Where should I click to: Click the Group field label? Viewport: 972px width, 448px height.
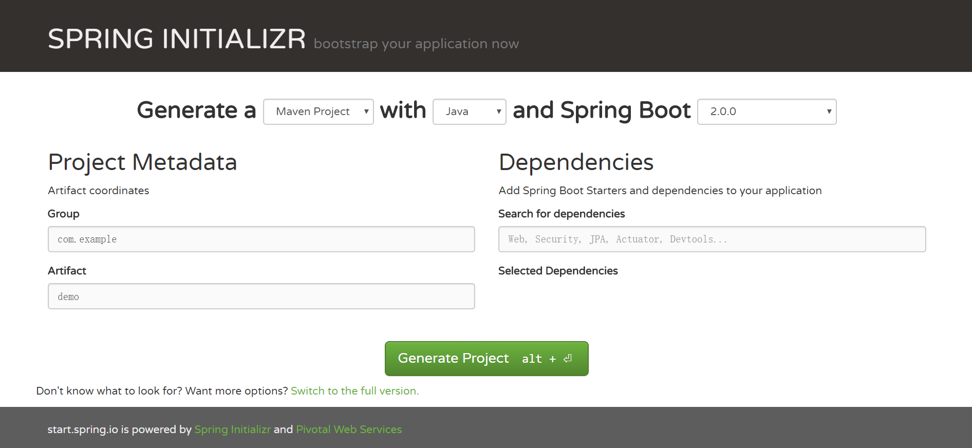64,214
